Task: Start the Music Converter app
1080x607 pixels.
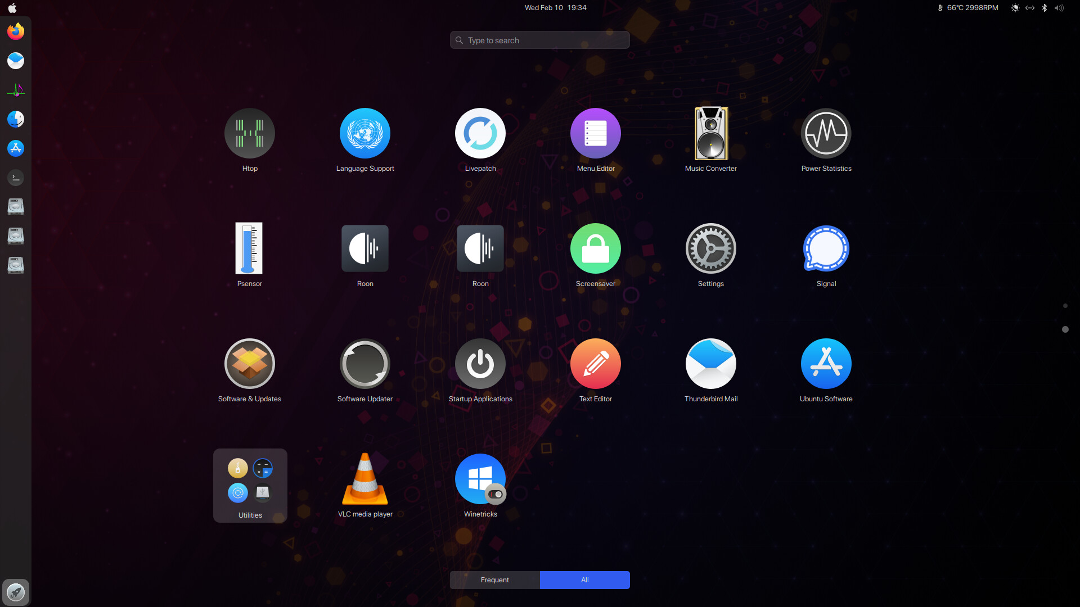Action: (710, 134)
